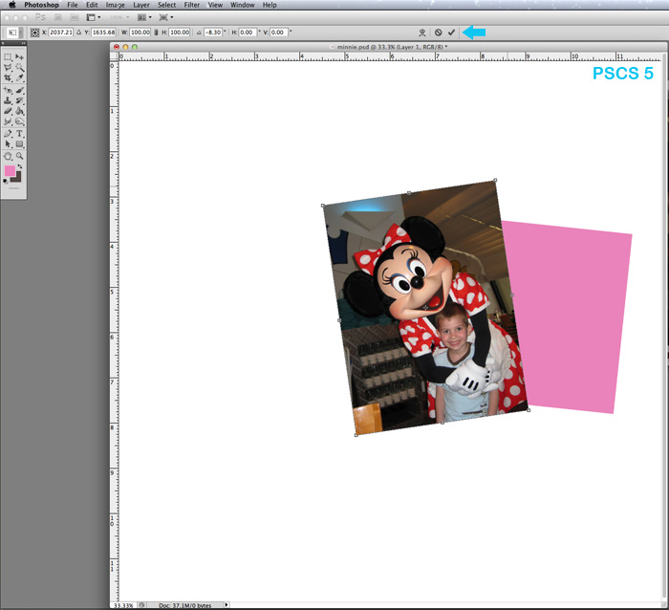Open the zoom level 100% dropdown

coord(119,17)
